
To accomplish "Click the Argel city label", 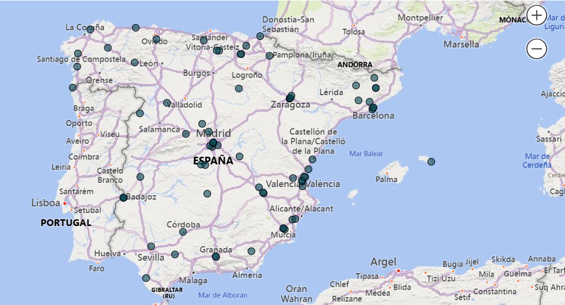I will [383, 262].
